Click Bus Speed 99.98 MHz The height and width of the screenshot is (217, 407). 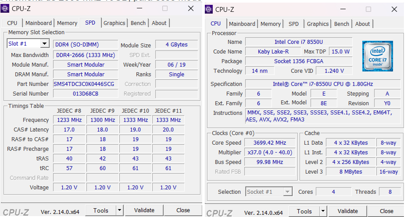point(270,162)
